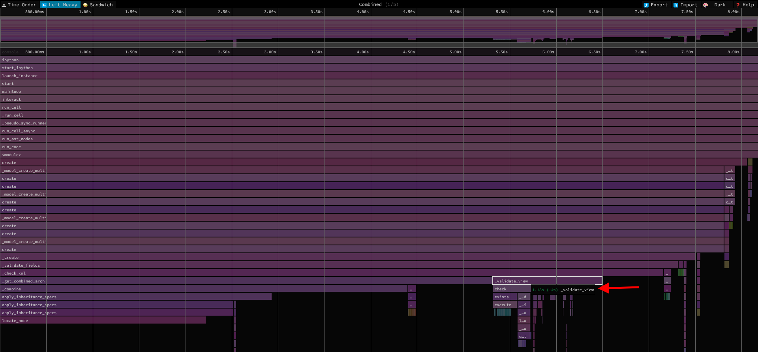The image size is (758, 352).
Task: Select the _run_cell frame
Action: pyautogui.click(x=379, y=115)
